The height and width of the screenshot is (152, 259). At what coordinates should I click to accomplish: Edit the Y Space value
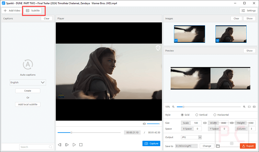[x=224, y=129]
